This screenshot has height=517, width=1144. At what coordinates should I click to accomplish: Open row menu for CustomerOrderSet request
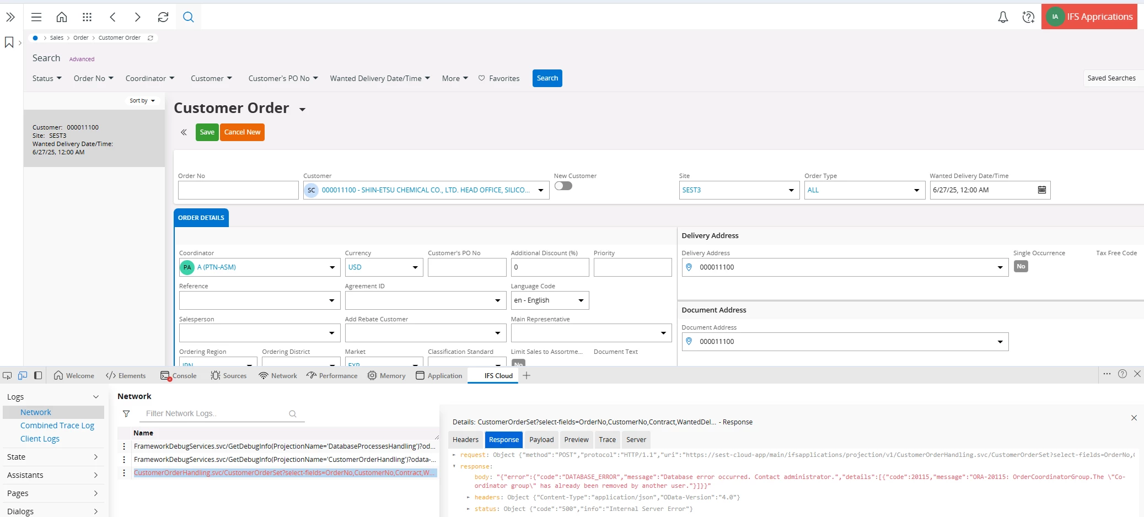(124, 473)
